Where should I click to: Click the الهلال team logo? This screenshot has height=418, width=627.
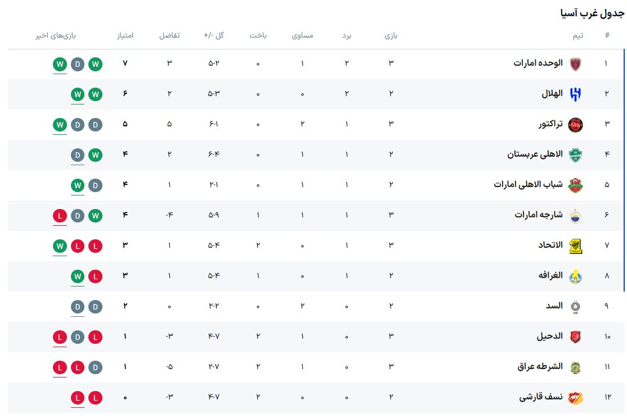[x=575, y=94]
